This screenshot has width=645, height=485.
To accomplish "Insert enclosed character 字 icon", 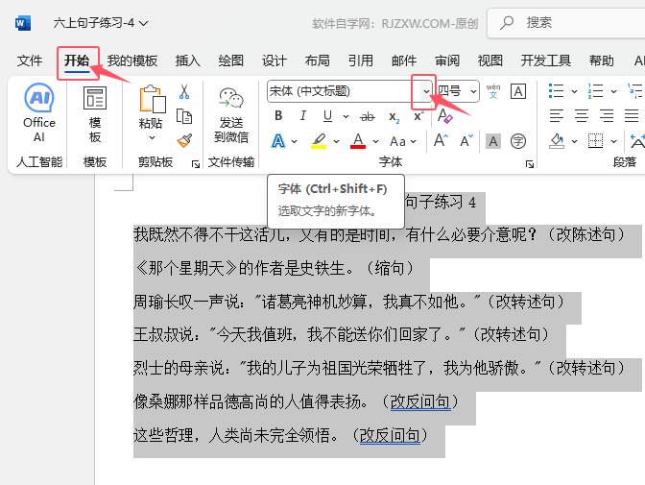I will click(x=518, y=141).
